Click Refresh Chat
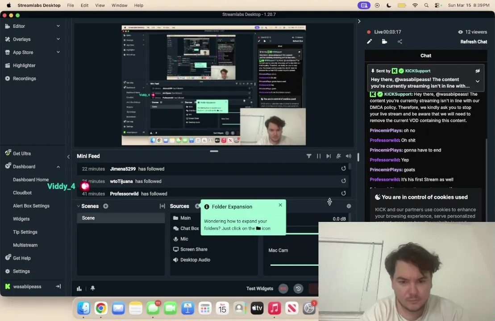 (474, 41)
